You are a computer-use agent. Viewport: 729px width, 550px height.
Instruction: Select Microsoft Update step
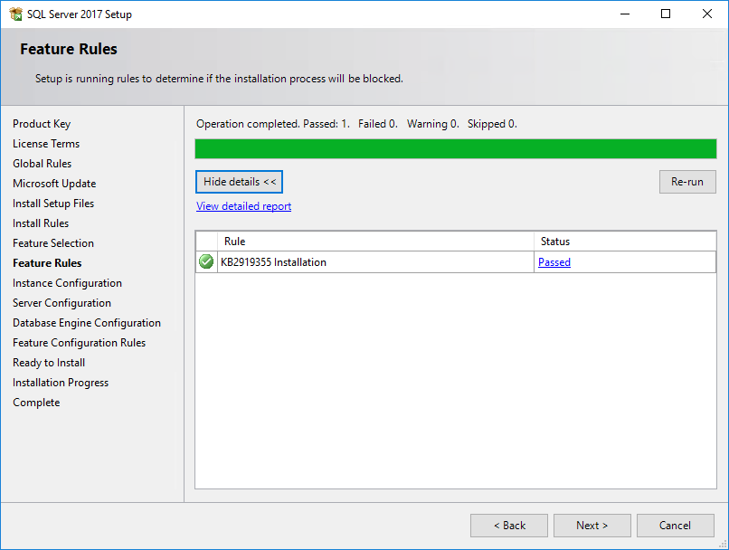[x=54, y=184]
